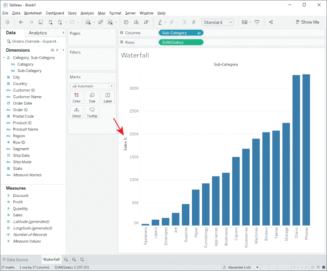Add new dashboard tab icon
This screenshot has width=327, height=271.
coord(74,259)
